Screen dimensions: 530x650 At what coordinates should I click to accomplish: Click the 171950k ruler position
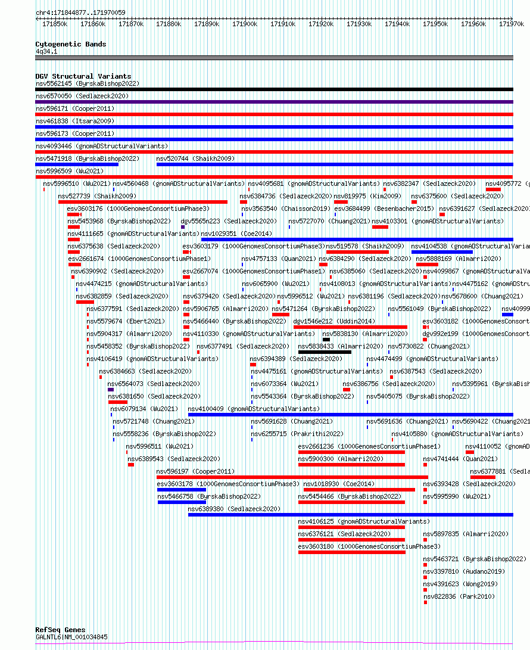click(x=435, y=24)
